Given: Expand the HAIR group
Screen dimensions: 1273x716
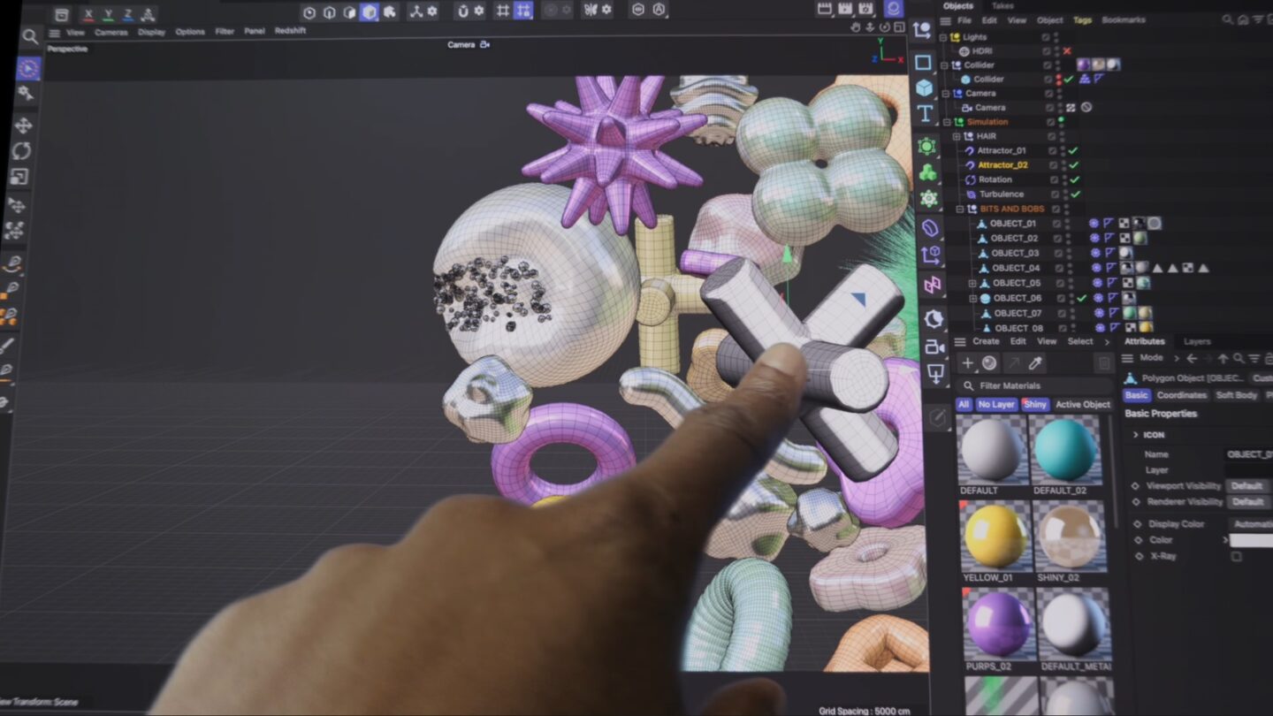Looking at the screenshot, I should click(956, 136).
